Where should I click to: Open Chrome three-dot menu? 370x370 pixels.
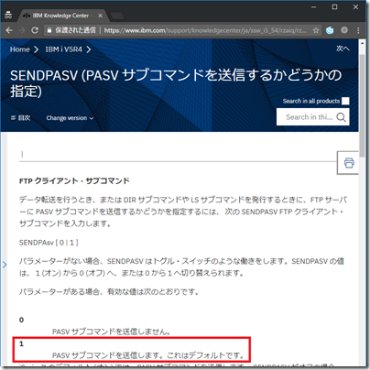point(358,30)
